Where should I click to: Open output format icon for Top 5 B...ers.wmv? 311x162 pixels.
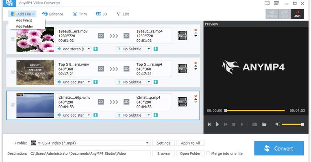tap(182, 68)
